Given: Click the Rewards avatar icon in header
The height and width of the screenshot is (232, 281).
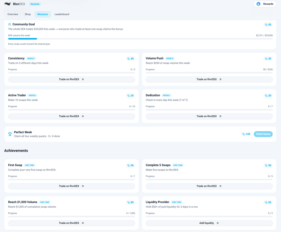Looking at the screenshot, I should click(258, 4).
